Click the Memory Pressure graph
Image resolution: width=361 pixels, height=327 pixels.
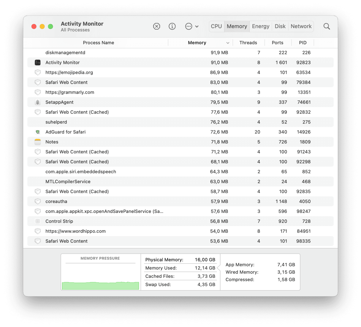(x=100, y=277)
